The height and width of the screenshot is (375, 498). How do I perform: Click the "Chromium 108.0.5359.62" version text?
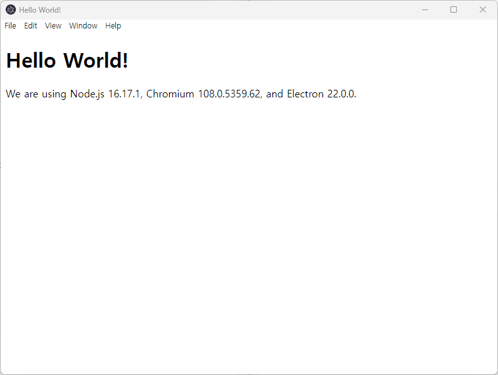click(x=203, y=94)
